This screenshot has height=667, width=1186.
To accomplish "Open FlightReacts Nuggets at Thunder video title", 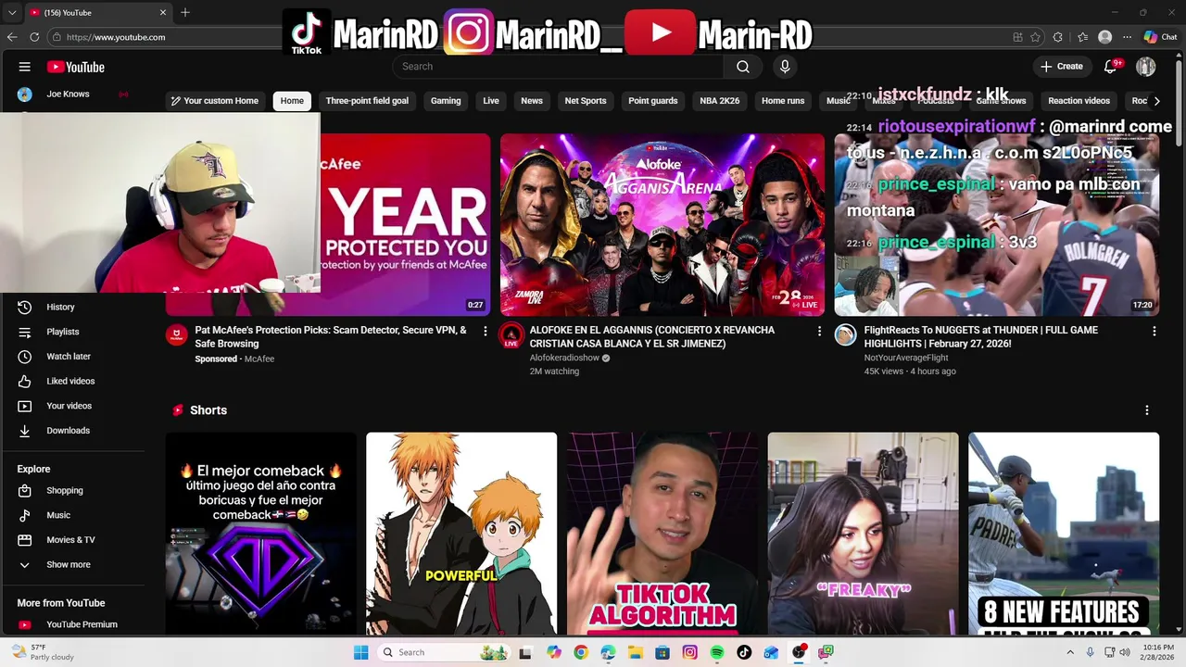I will [981, 336].
